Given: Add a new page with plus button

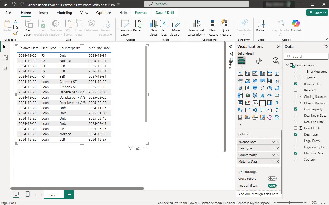Looking at the screenshot, I should pyautogui.click(x=69, y=195).
